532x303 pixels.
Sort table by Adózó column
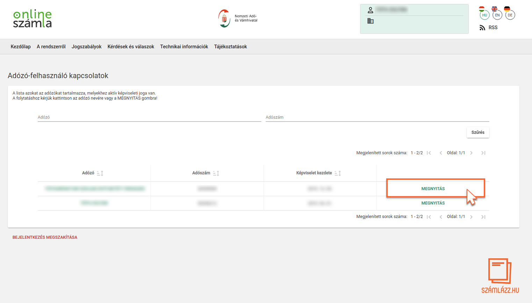click(x=100, y=173)
